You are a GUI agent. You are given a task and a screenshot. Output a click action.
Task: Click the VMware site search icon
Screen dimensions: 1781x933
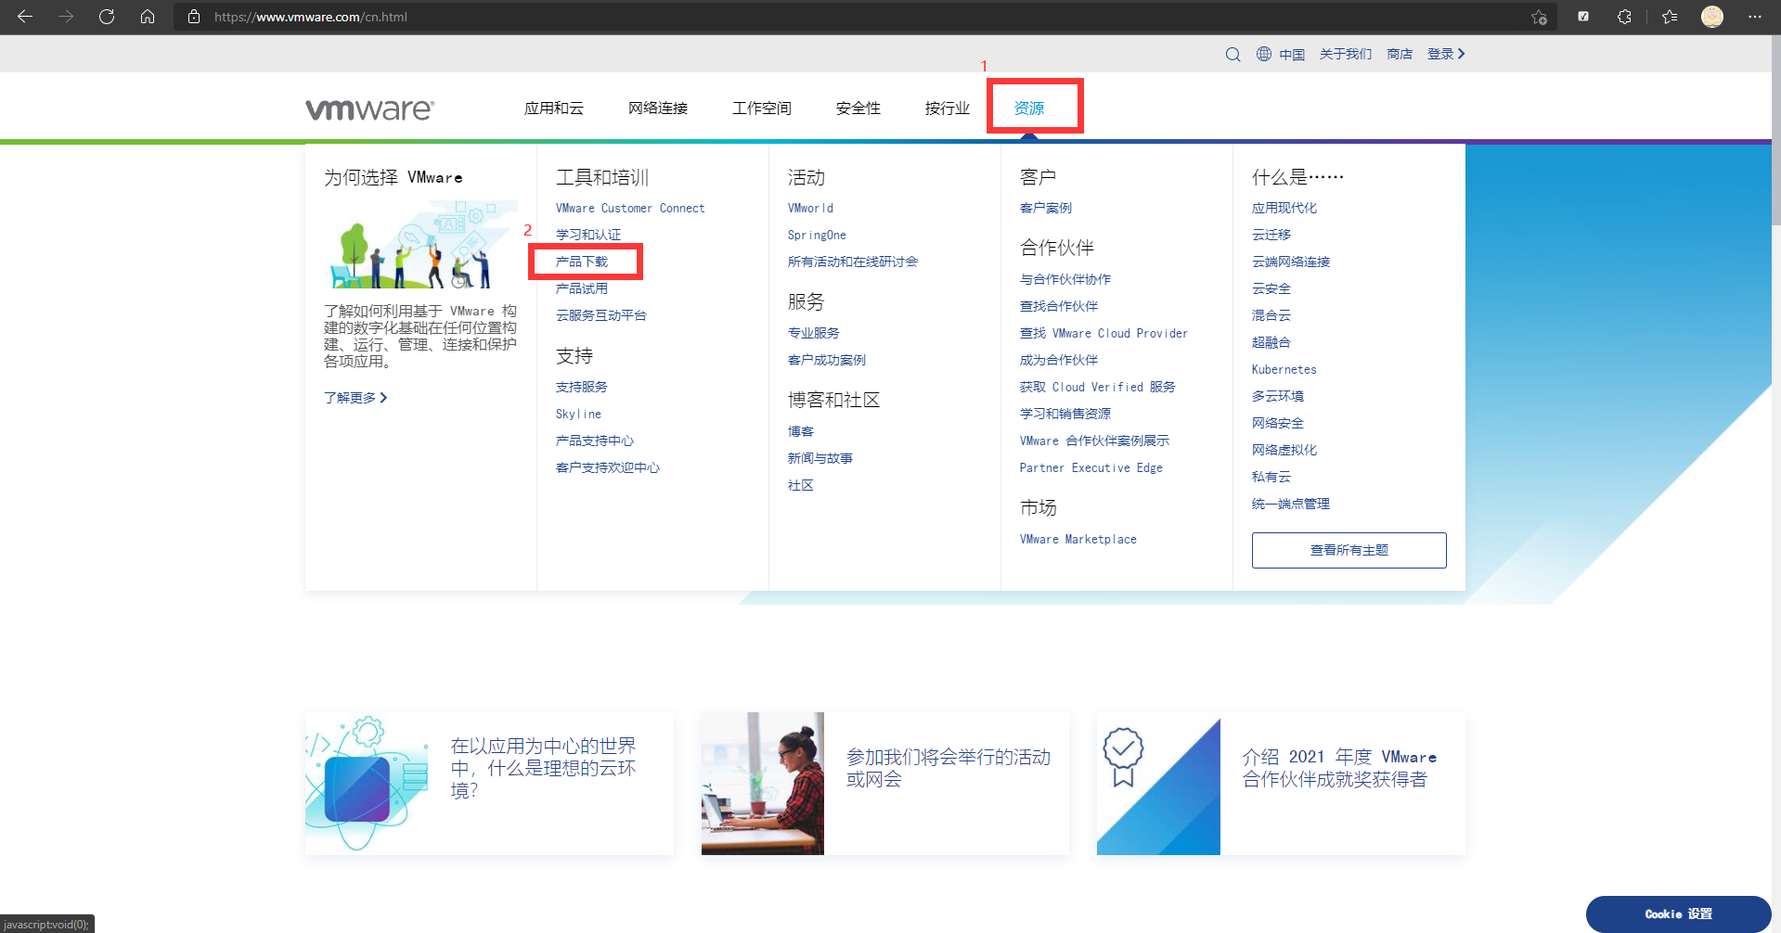1233,54
